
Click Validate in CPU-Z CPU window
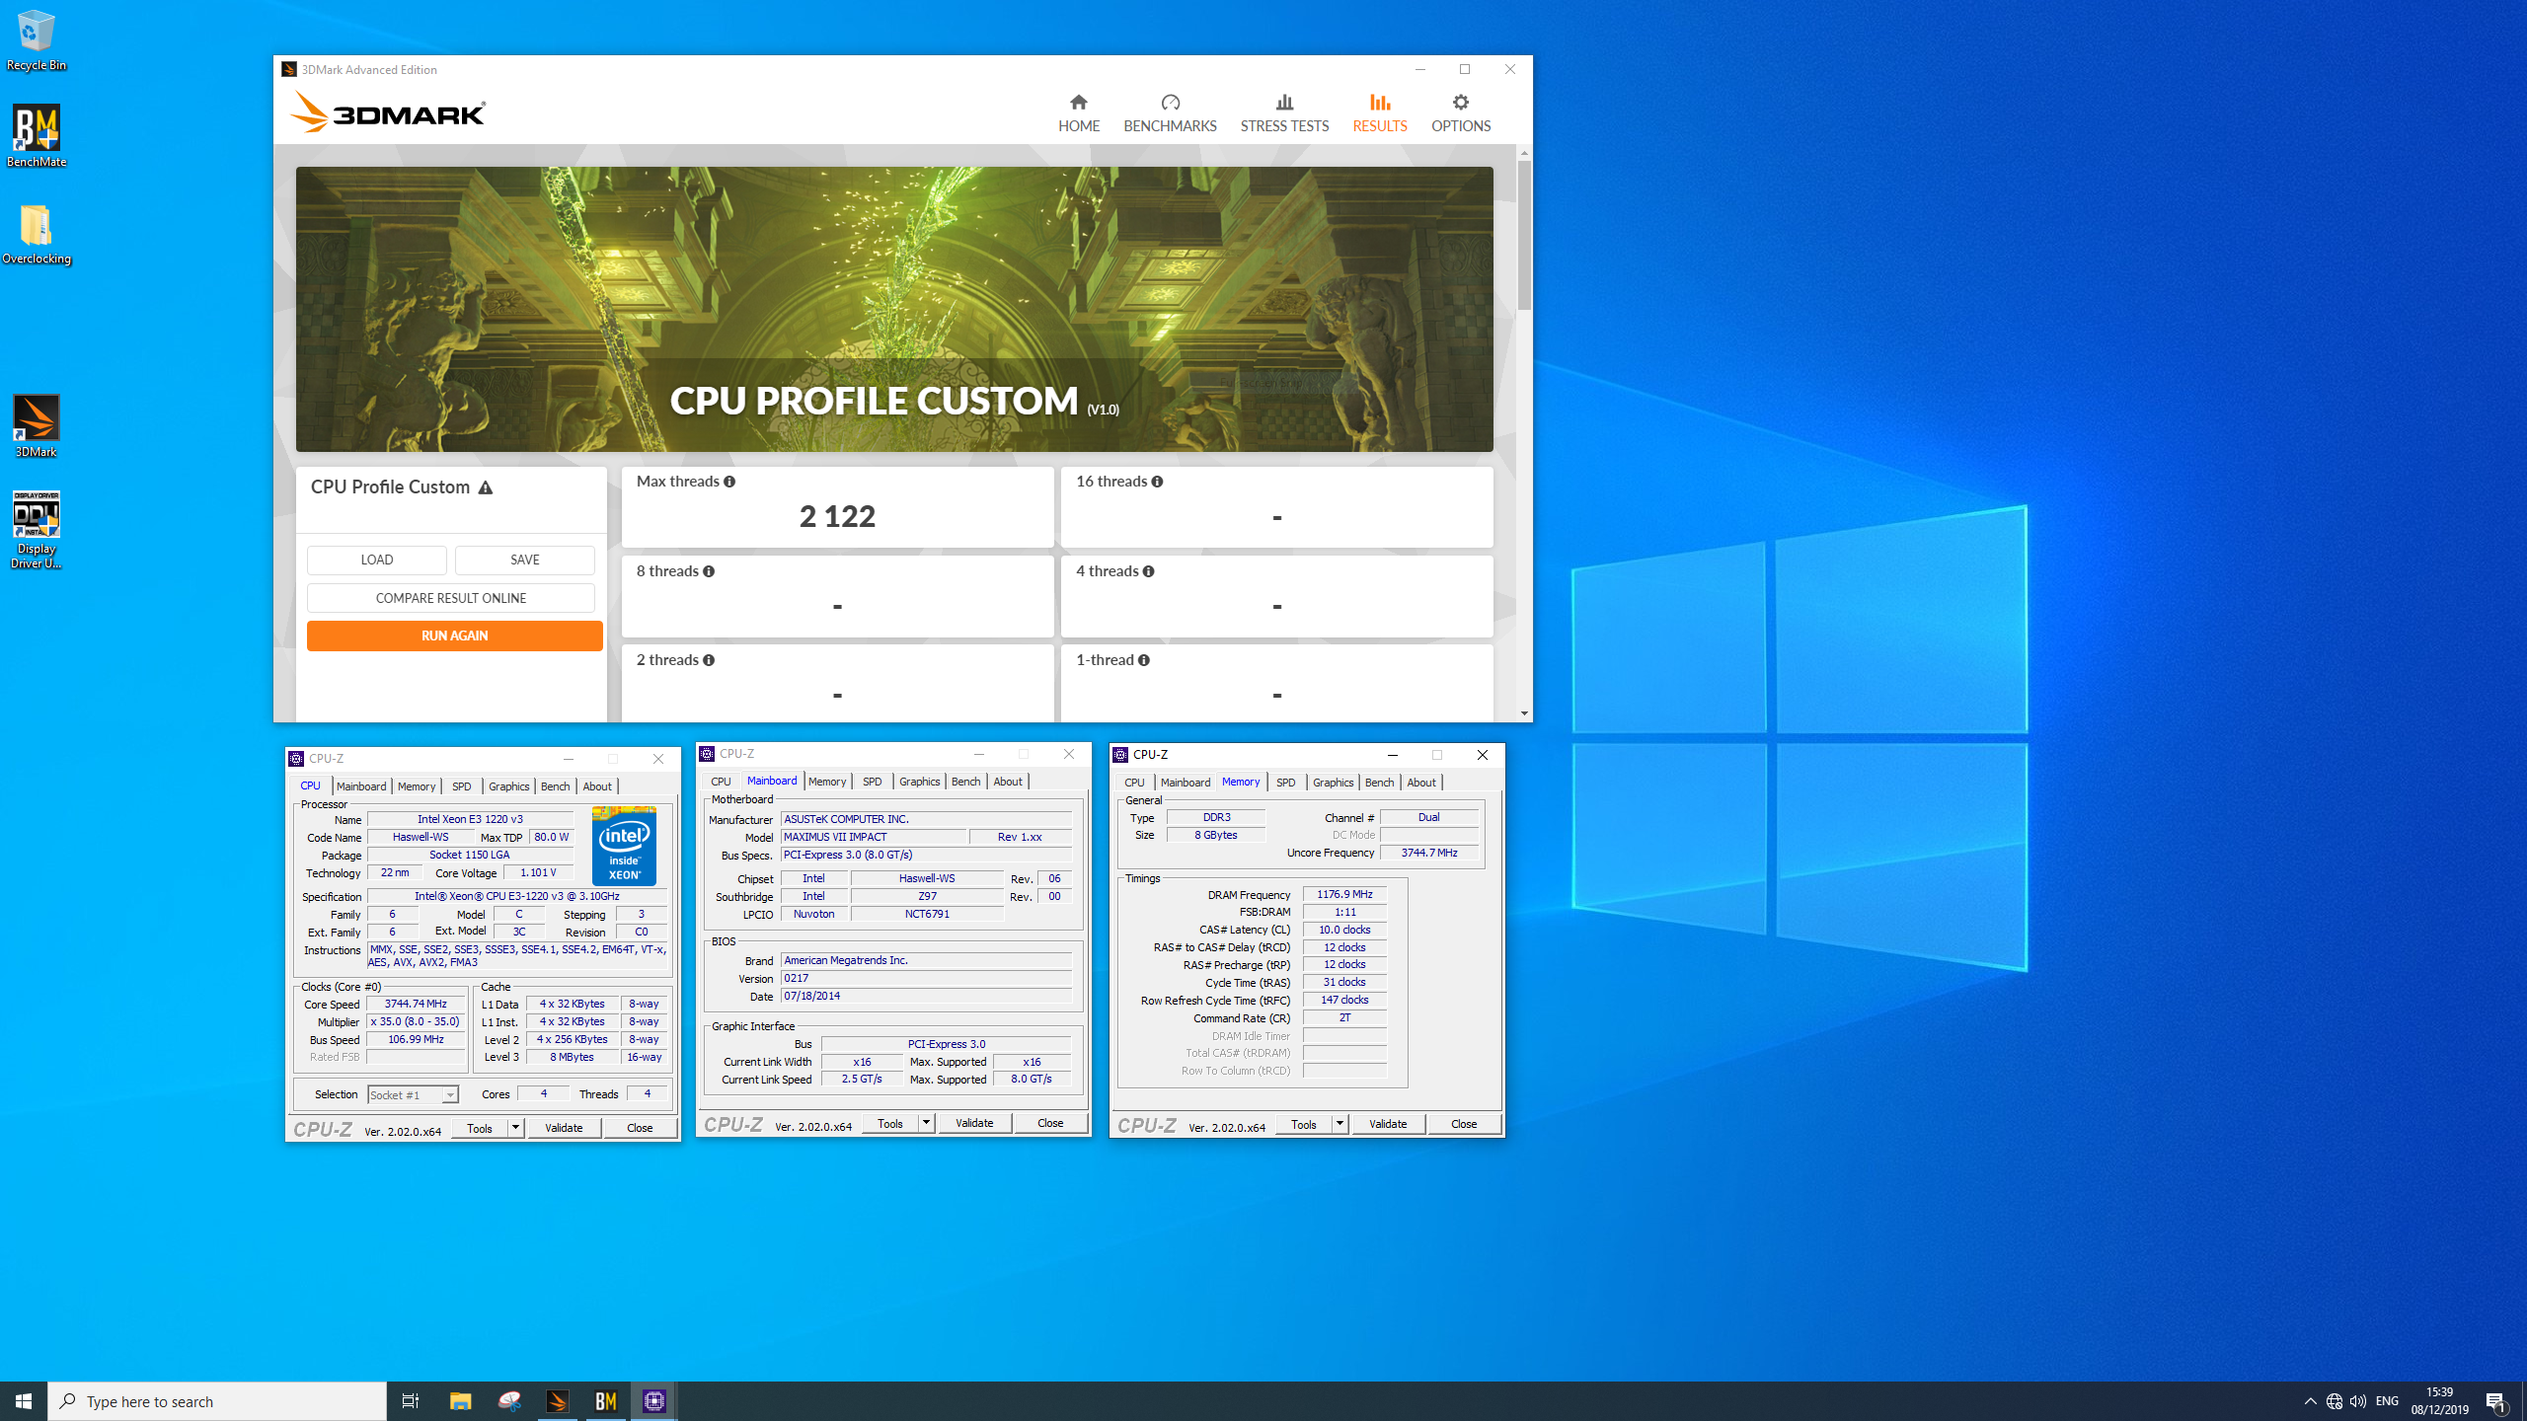tap(564, 1128)
